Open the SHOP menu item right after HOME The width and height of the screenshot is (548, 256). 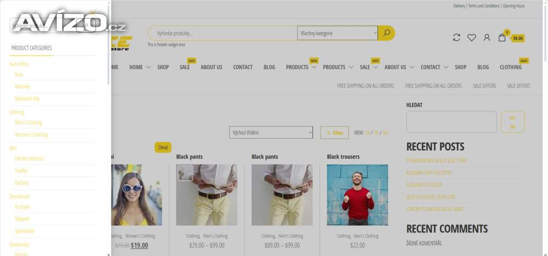click(163, 67)
